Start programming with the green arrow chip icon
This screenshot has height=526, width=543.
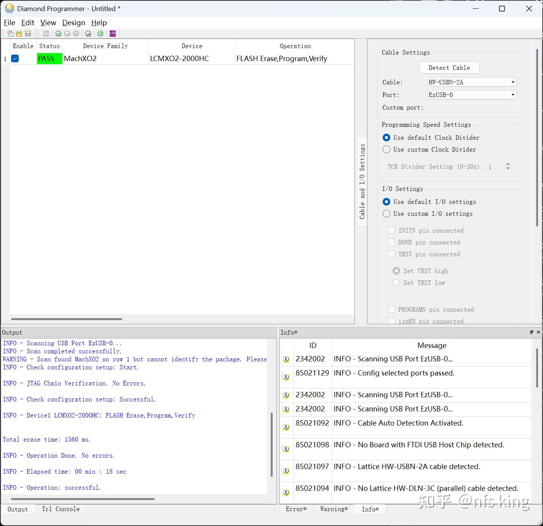pos(100,34)
